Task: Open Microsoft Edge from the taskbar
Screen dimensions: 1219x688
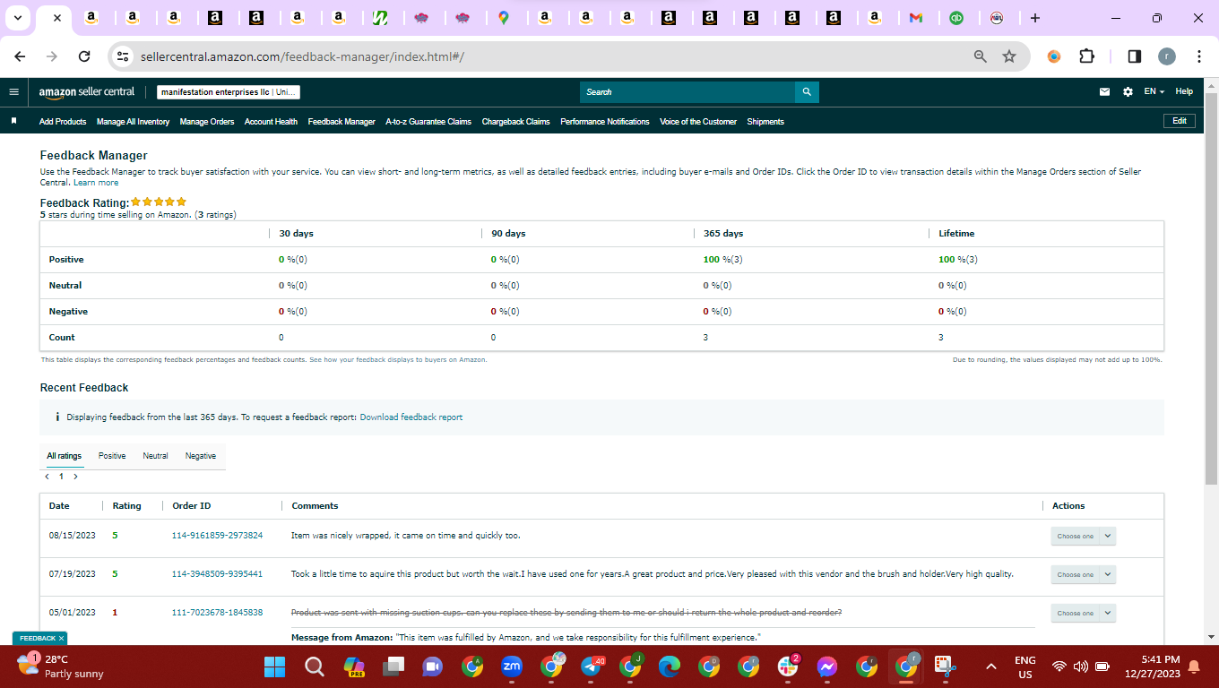Action: [x=670, y=666]
